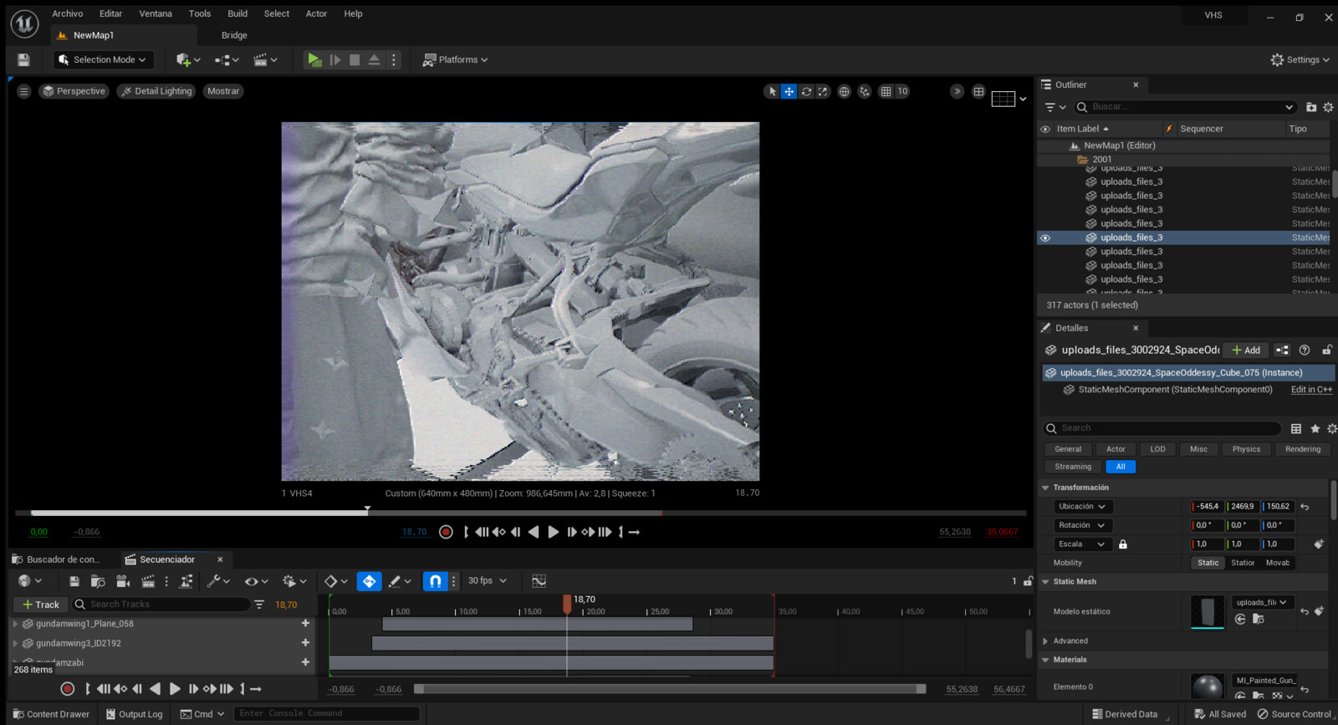The image size is (1338, 725).
Task: Open the Archivo menu
Action: click(x=68, y=14)
